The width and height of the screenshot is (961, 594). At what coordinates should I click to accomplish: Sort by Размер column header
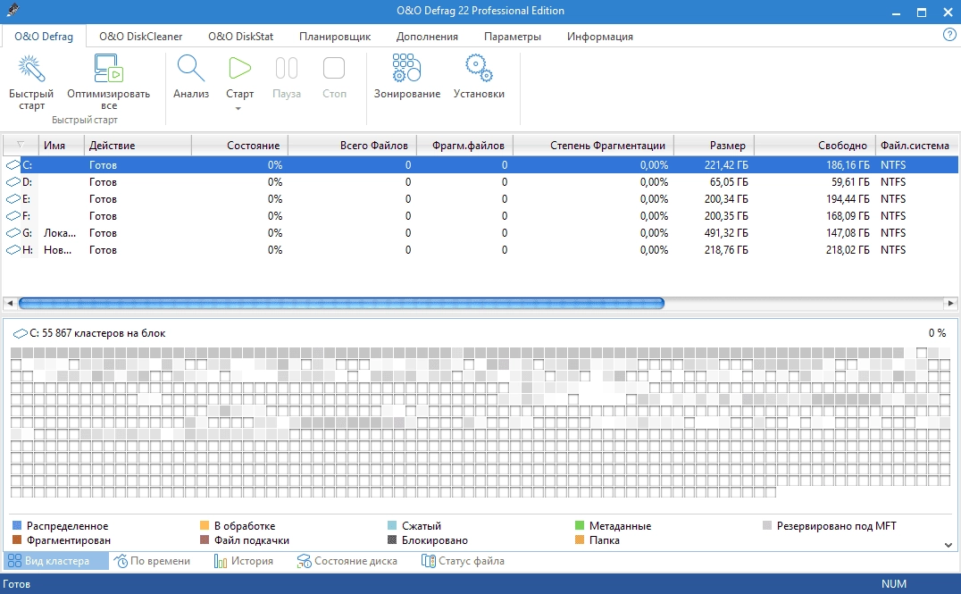714,146
